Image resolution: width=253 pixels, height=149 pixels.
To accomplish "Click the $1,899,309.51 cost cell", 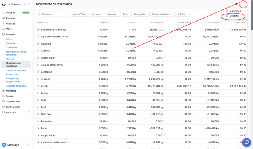I will (x=238, y=30).
